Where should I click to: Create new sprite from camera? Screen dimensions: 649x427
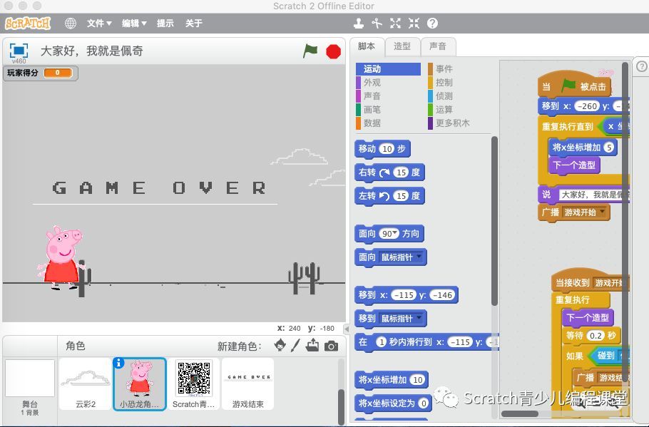[331, 346]
